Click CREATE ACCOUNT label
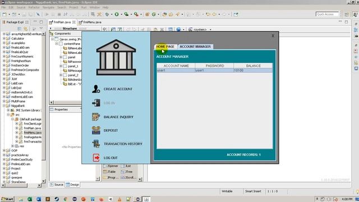Viewport: 359px width, 202px height. (x=118, y=89)
